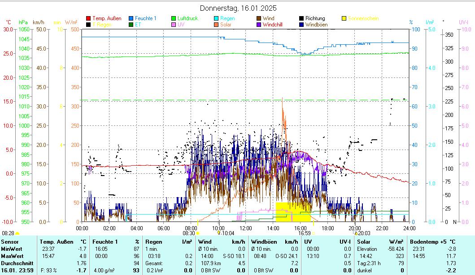Click the Durchschnitt row label
The height and width of the screenshot is (275, 475).
point(16,263)
